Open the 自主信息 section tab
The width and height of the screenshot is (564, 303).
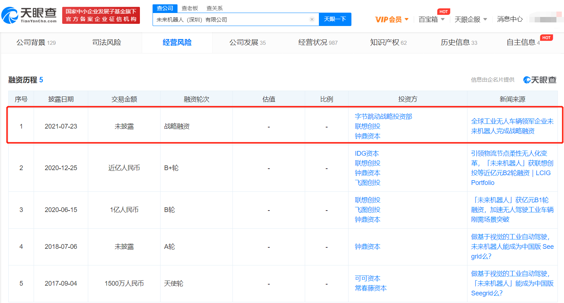pyautogui.click(x=524, y=43)
